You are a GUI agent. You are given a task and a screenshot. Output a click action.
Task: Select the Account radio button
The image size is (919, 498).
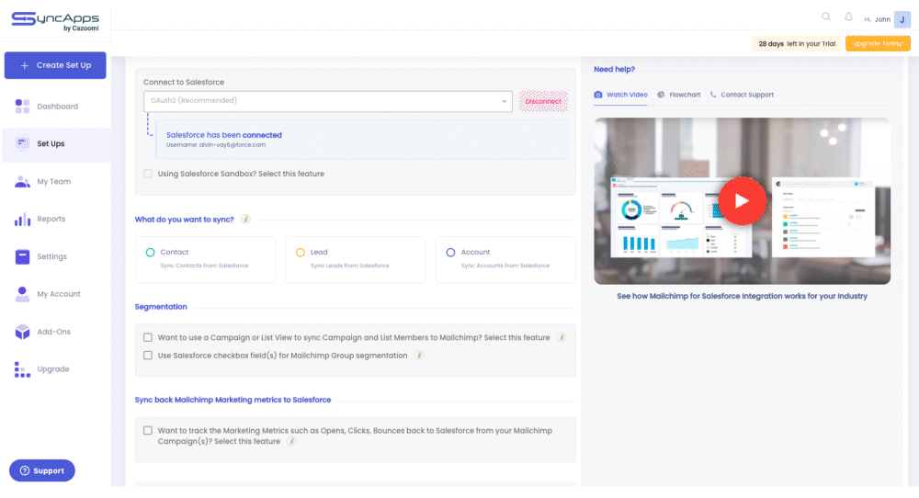tap(450, 253)
